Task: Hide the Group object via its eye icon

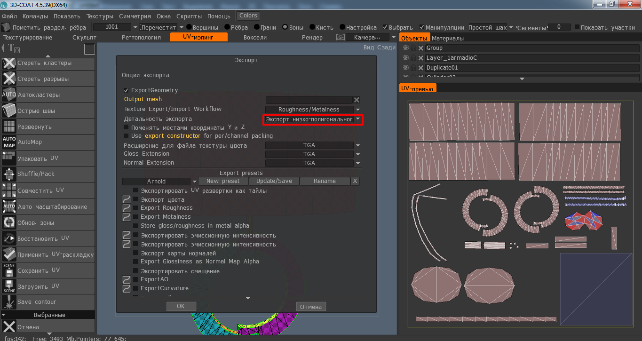Action: [406, 48]
